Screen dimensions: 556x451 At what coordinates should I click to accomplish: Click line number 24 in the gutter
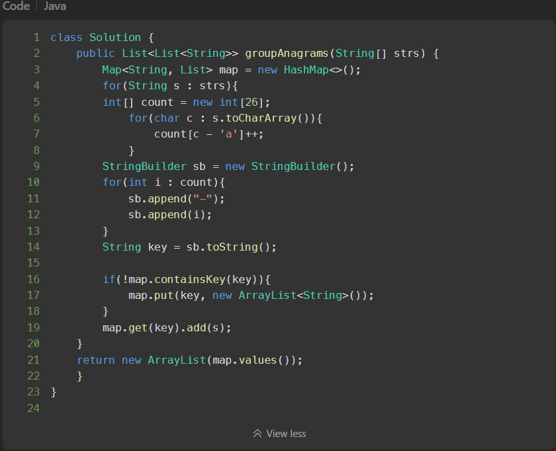pos(33,408)
